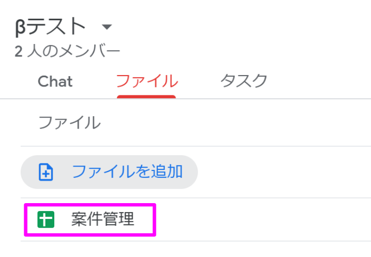Click the ファイルを追加 button

pos(110,172)
